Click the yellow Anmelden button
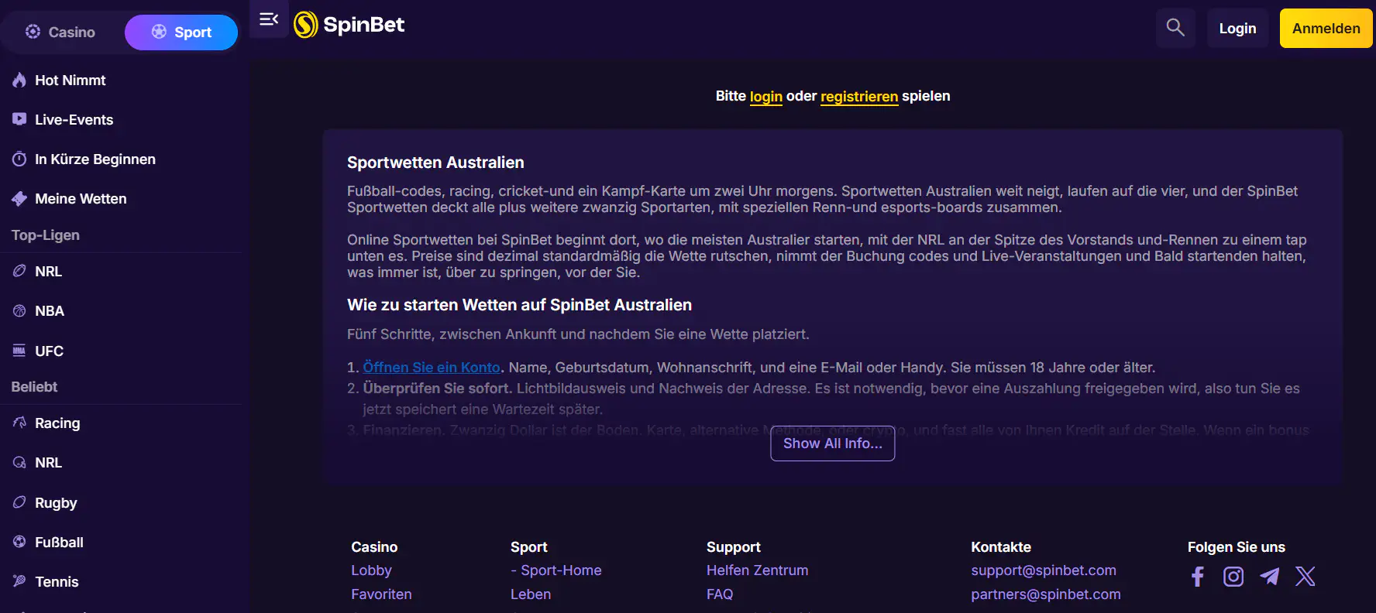Image resolution: width=1376 pixels, height=613 pixels. coord(1326,28)
